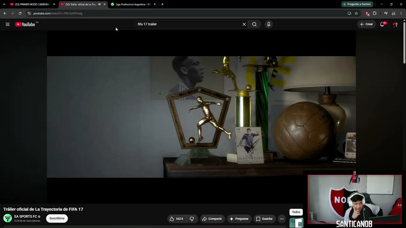This screenshot has height=228, width=406.
Task: Open YouTube notifications bell
Action: tap(382, 24)
